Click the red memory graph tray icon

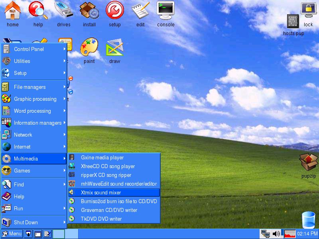pos(290,234)
